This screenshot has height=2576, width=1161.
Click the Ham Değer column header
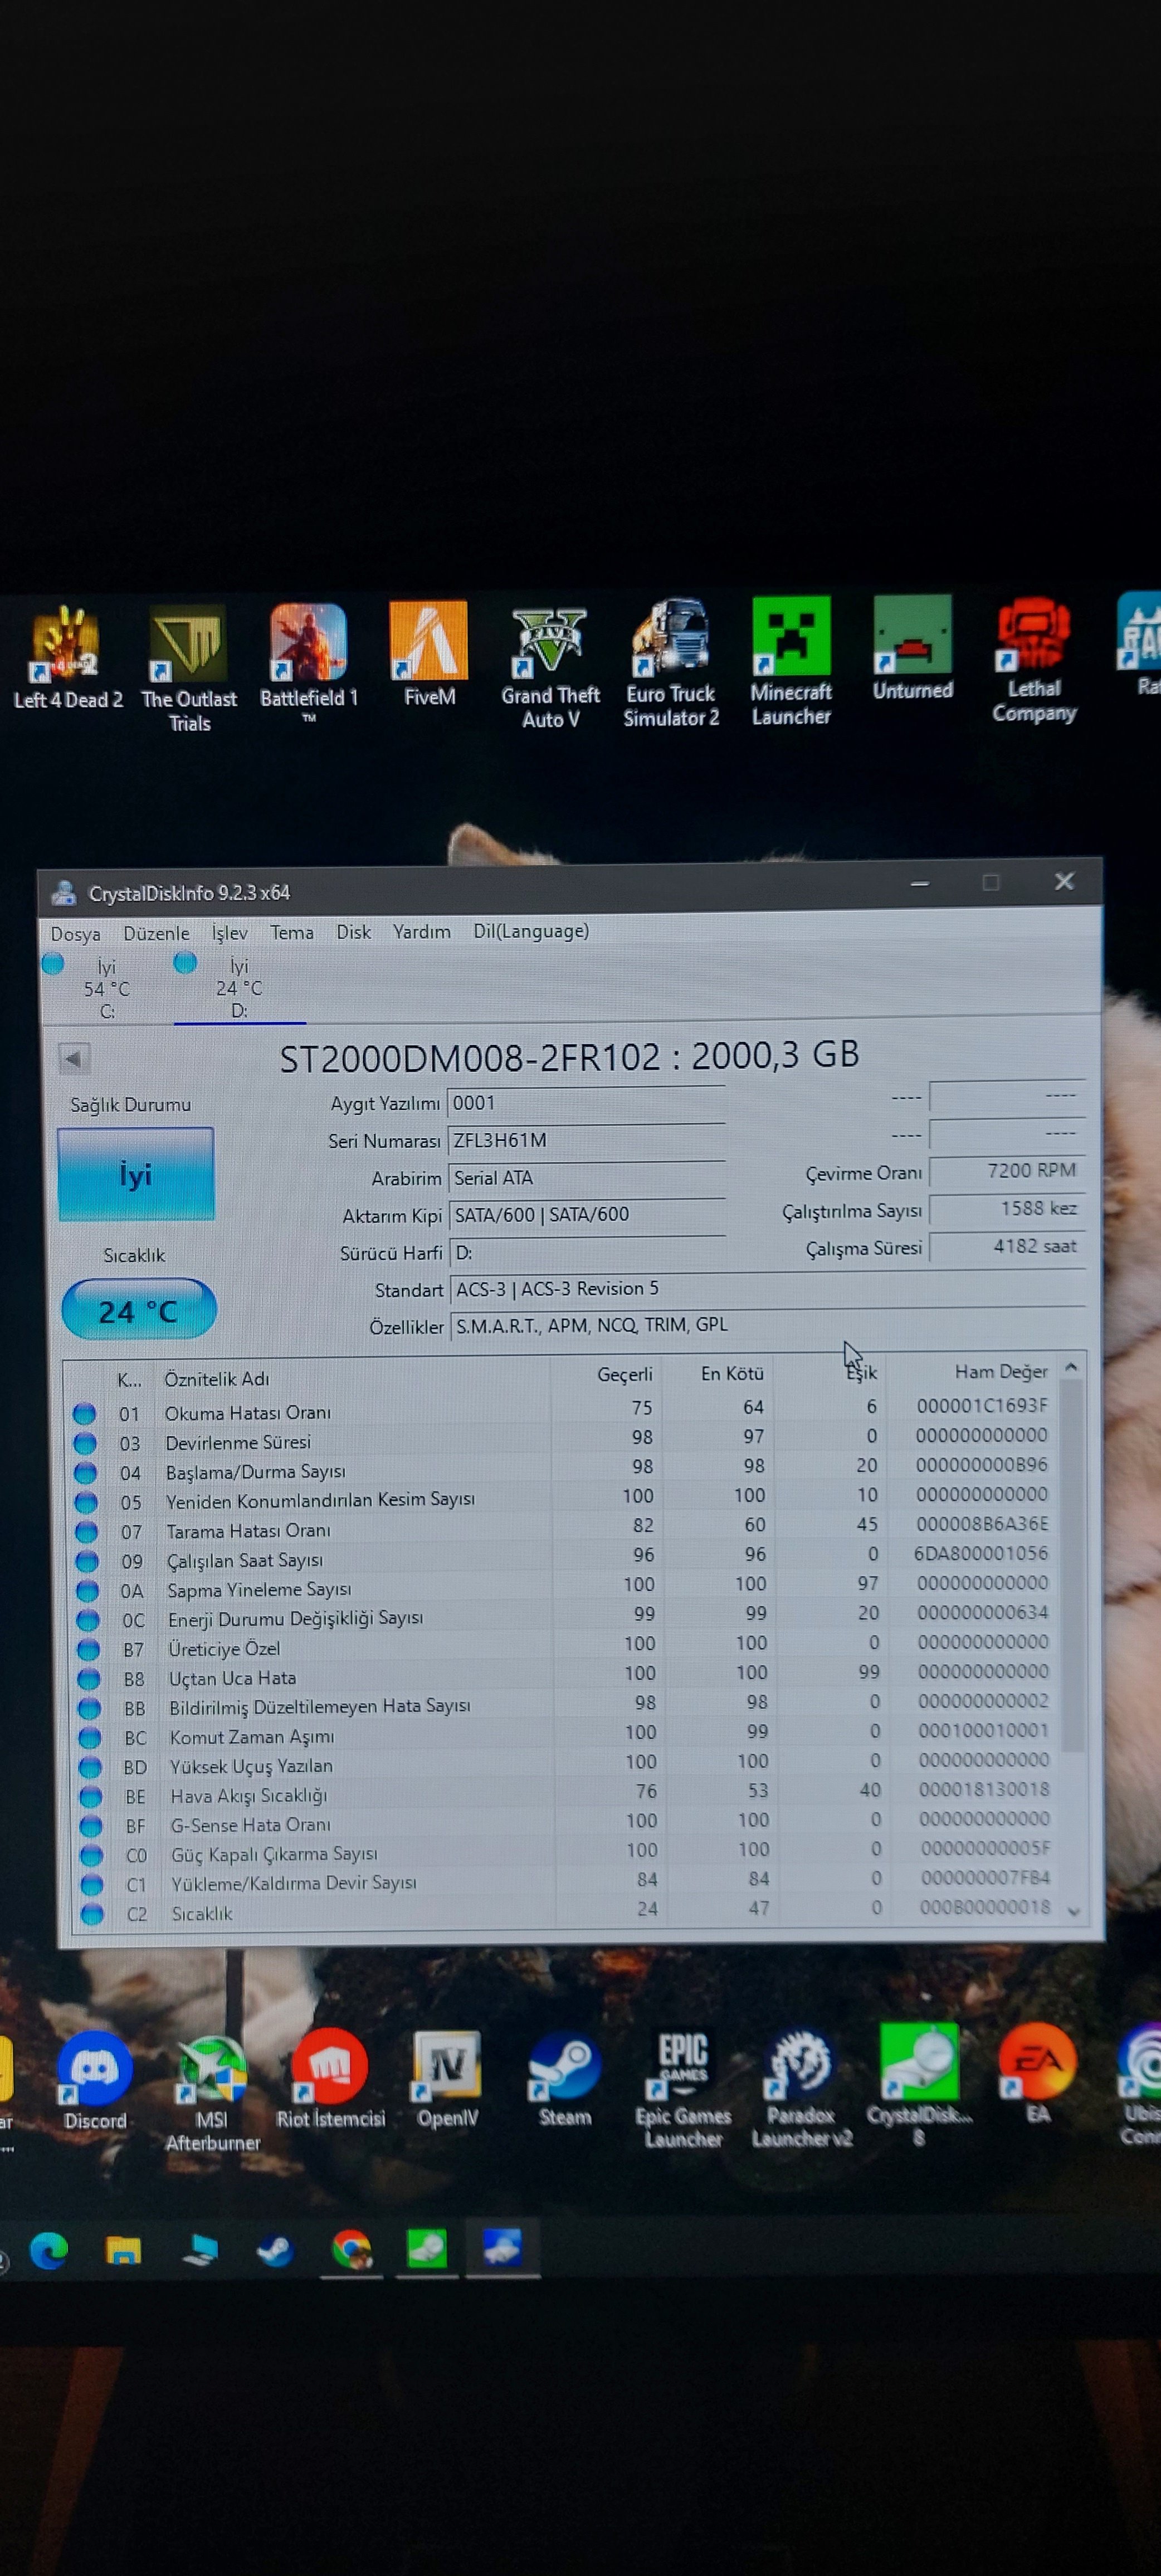(x=1000, y=1371)
